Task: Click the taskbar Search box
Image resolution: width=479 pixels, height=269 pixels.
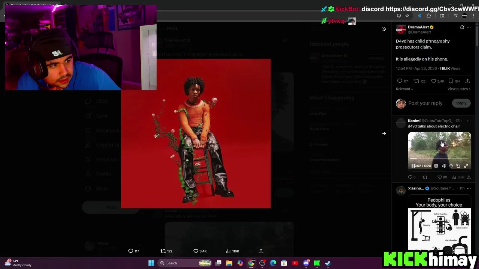Action: point(186,263)
